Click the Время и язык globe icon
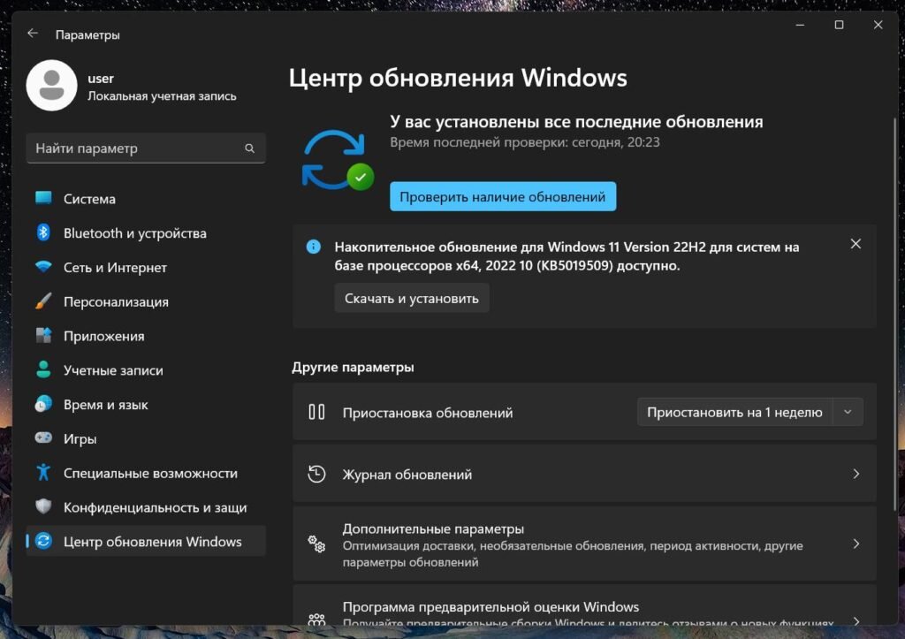The width and height of the screenshot is (905, 639). coord(43,404)
